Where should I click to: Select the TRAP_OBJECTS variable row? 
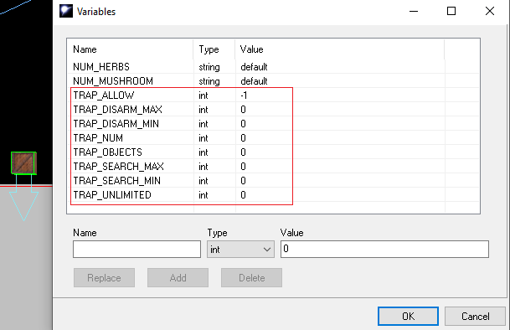tap(273, 152)
